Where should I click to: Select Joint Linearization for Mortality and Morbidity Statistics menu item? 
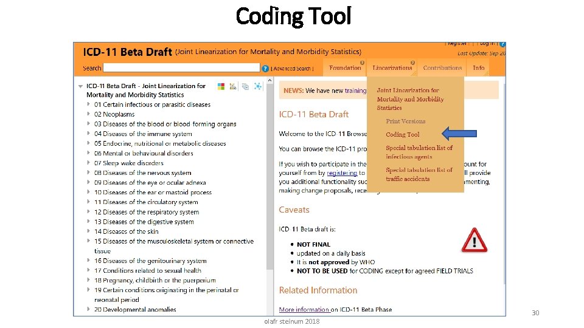pos(410,99)
